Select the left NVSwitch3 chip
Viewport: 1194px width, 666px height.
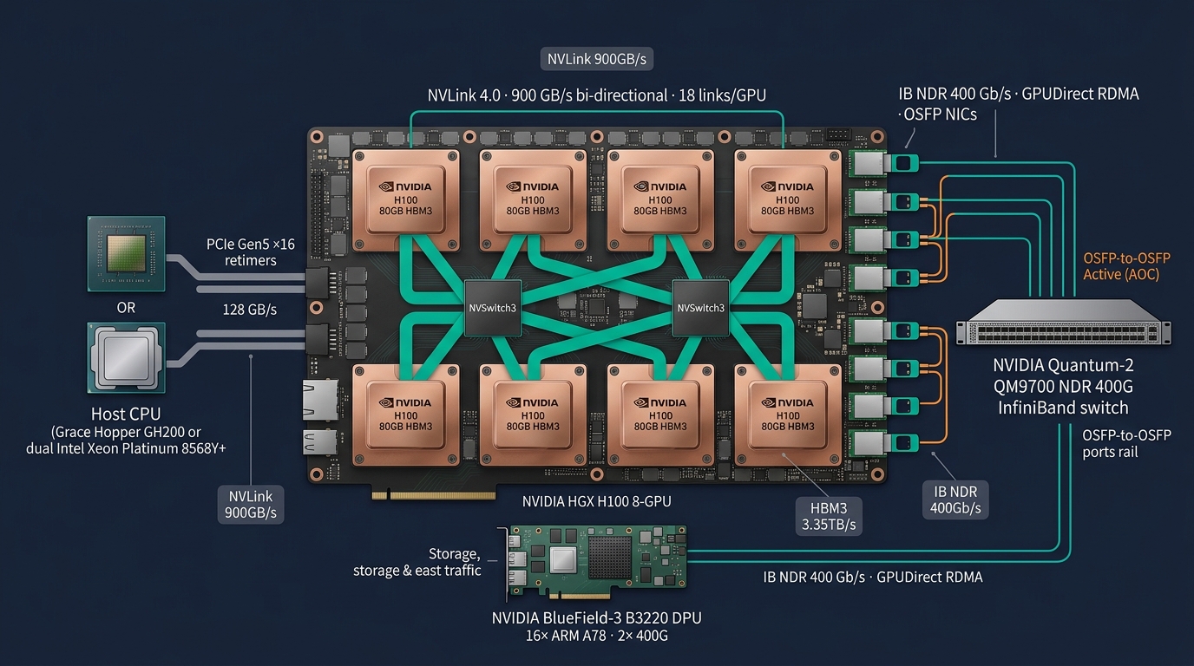(493, 308)
